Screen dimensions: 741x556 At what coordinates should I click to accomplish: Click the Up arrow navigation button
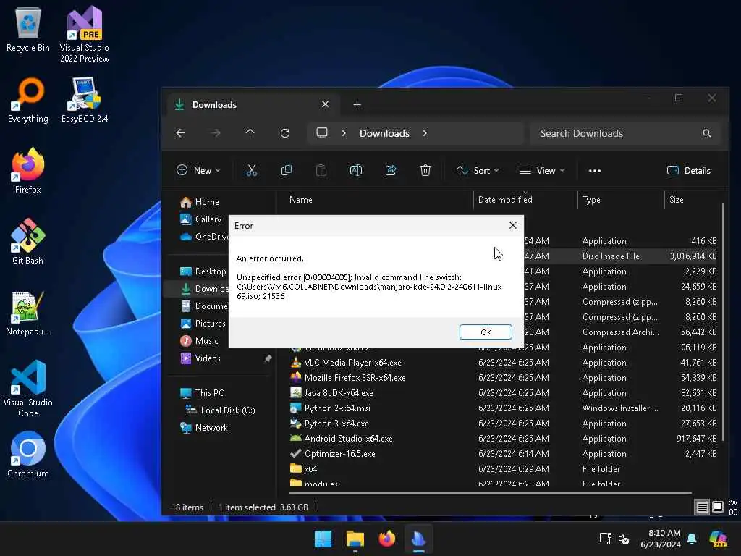coord(250,133)
